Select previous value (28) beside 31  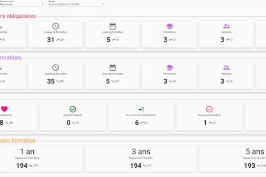coord(62,40)
